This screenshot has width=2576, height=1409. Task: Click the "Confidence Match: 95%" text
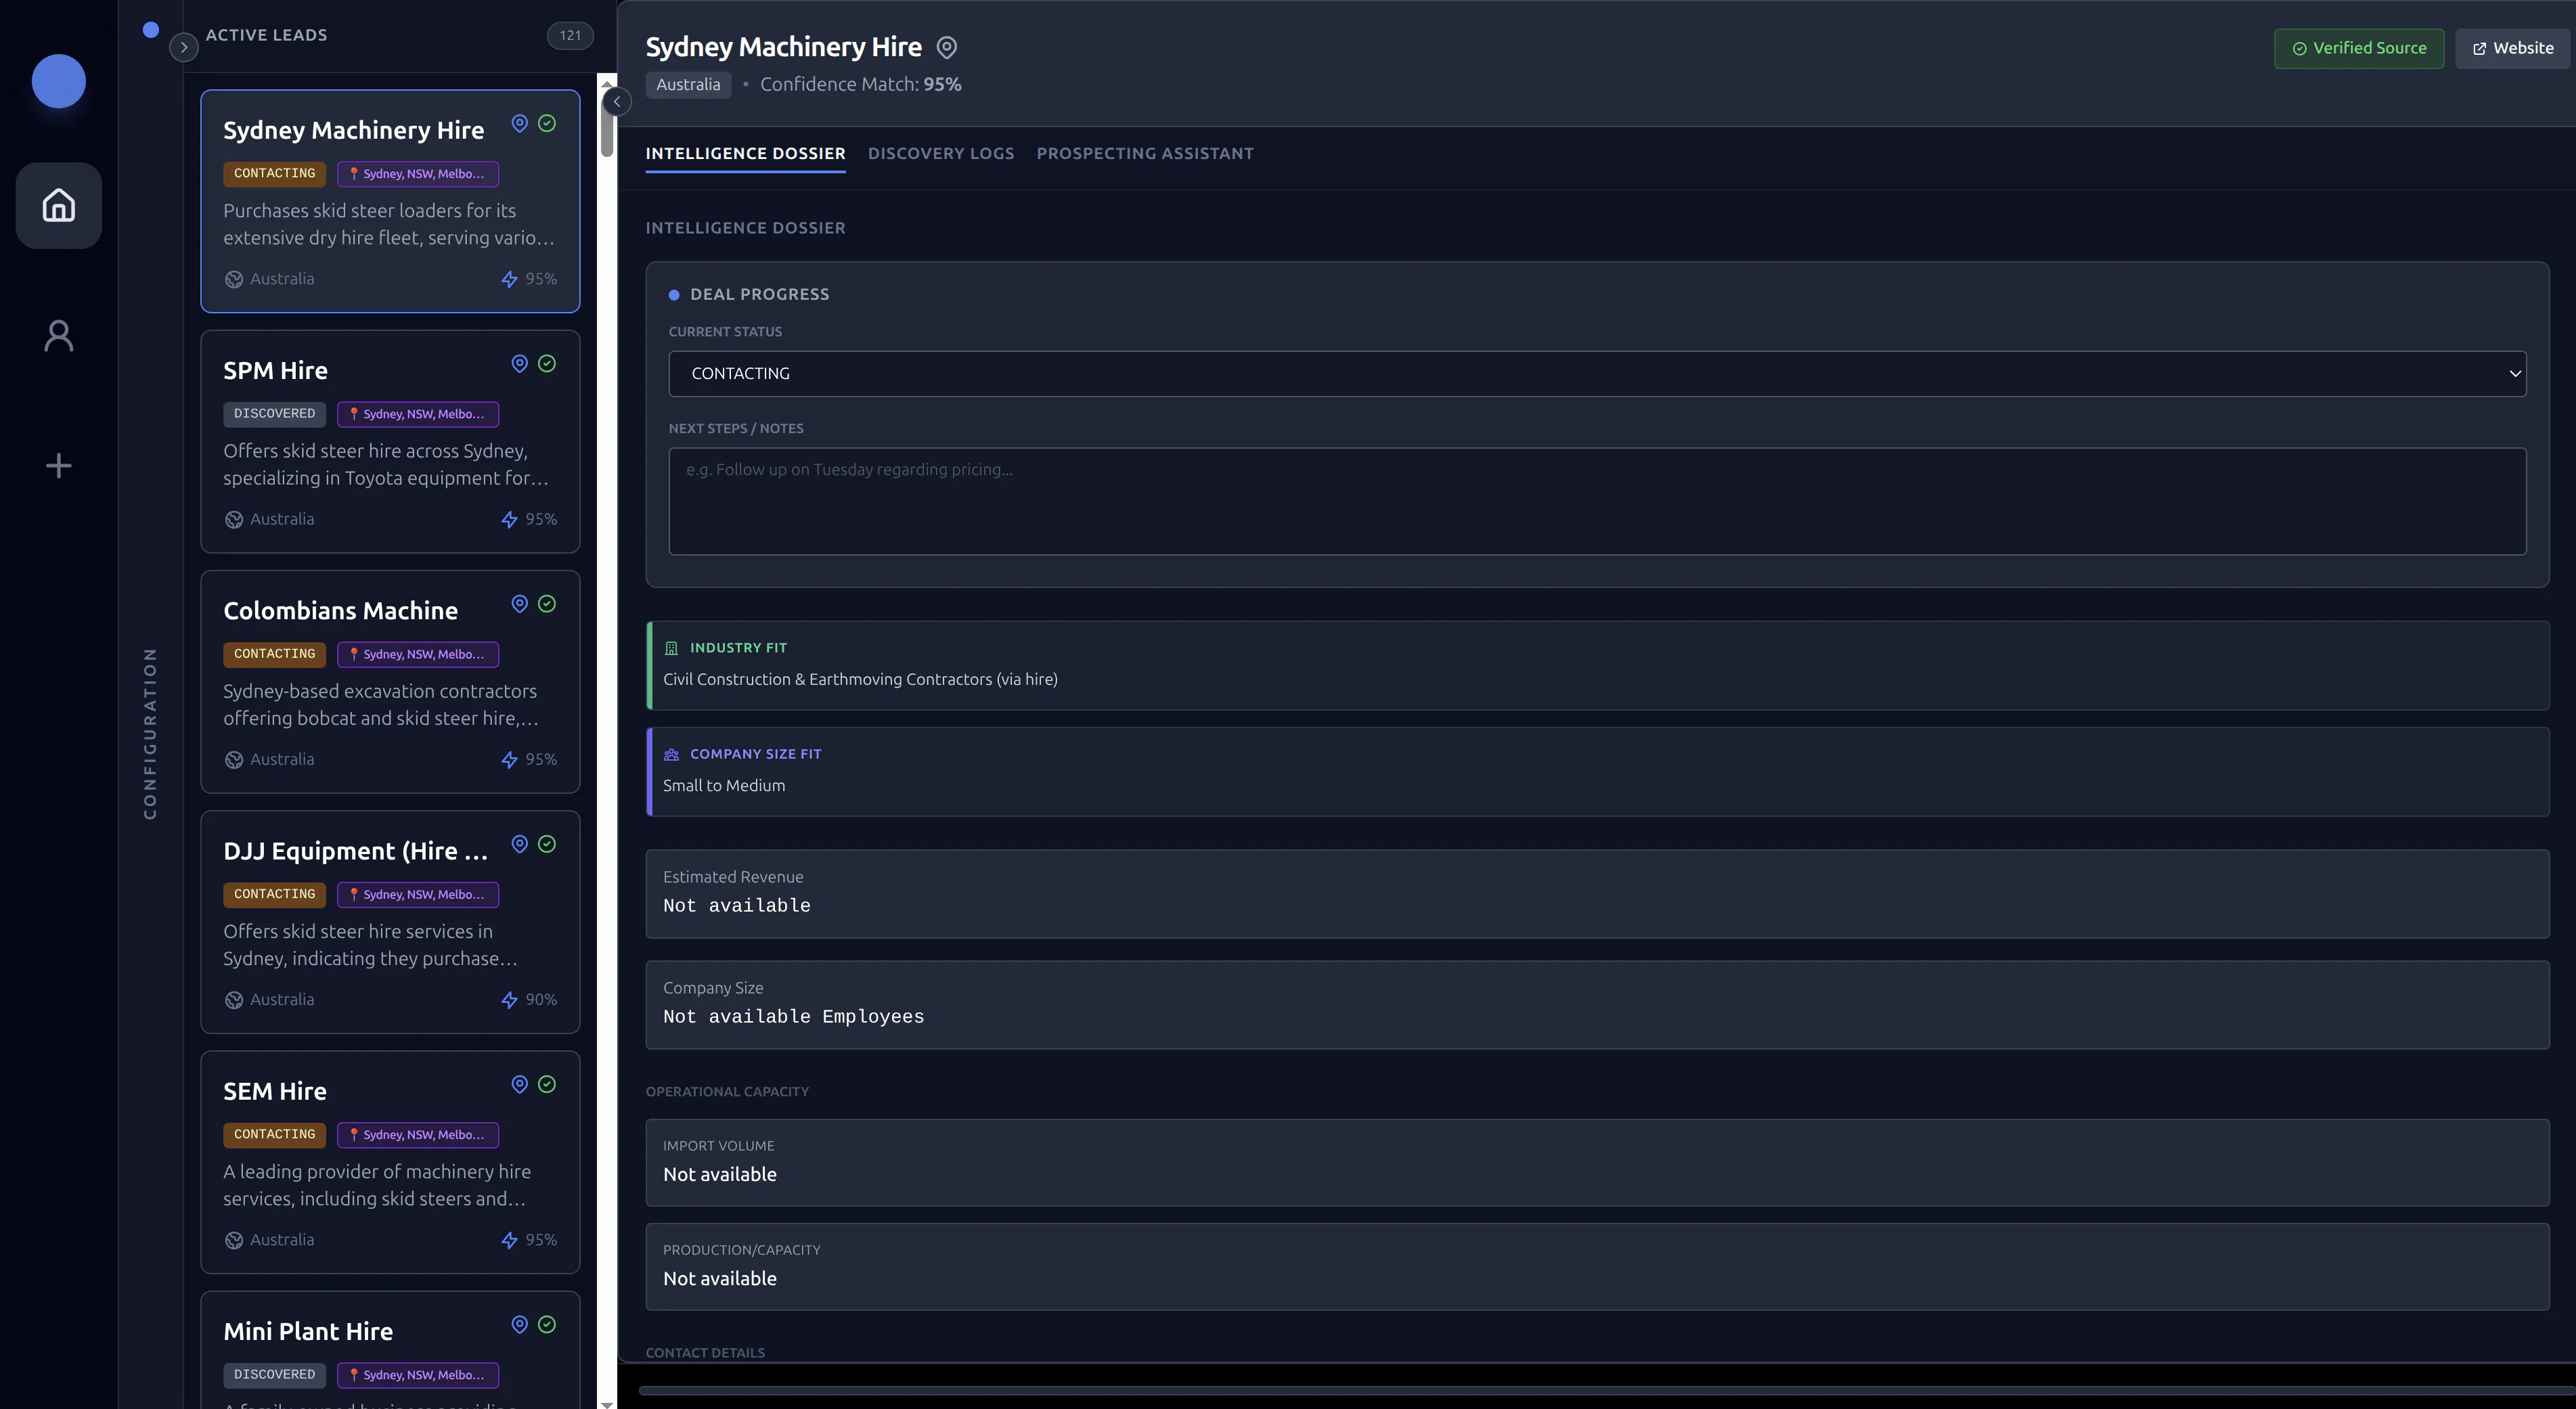(x=860, y=84)
